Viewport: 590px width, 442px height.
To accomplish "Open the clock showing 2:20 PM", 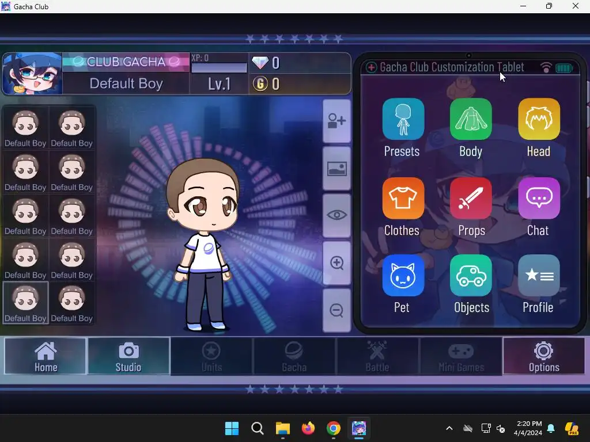I will (528, 428).
